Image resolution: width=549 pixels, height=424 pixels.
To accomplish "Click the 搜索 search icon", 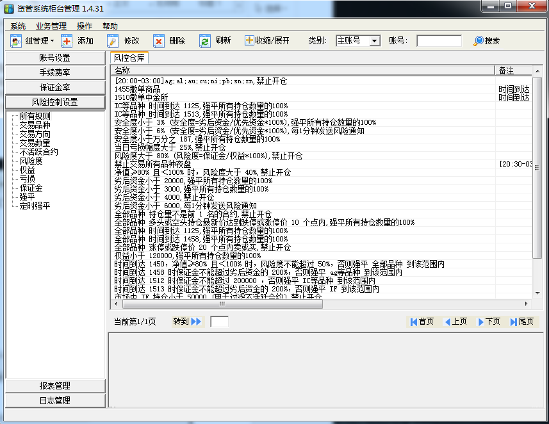I will coord(479,41).
